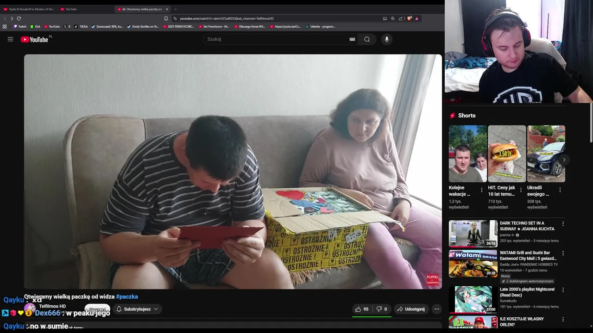Like the video with thumbs up

(362, 309)
